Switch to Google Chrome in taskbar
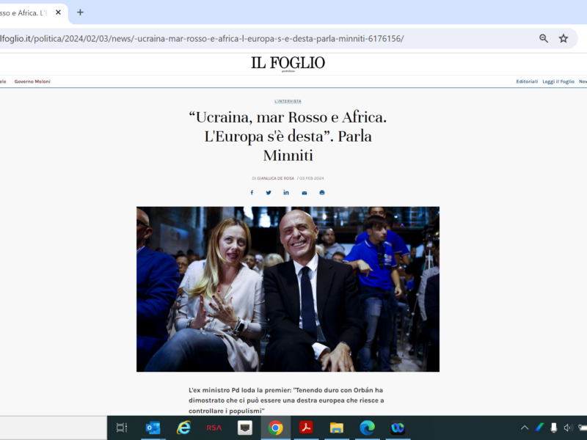Screen dimensions: 587x440 click(276, 428)
